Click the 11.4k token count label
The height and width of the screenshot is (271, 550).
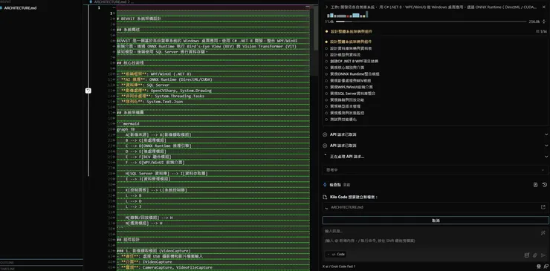pyautogui.click(x=329, y=22)
